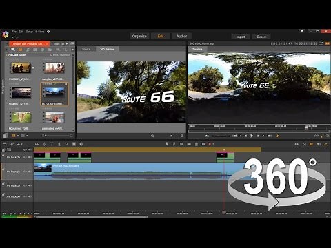Screen dimensions: 331x248
Task: Open the Setup menu
Action: (x=30, y=32)
